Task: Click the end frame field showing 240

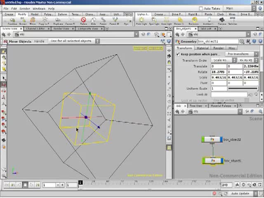Action: pyautogui.click(x=226, y=185)
